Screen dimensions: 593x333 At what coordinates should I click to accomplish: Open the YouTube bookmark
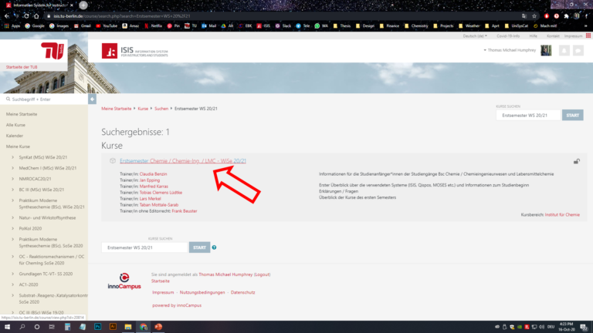click(107, 26)
